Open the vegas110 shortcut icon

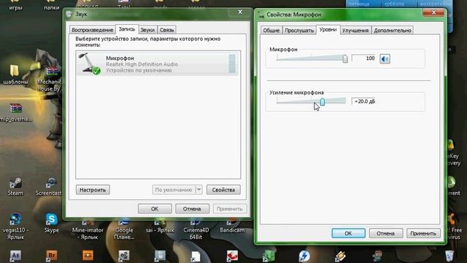pyautogui.click(x=15, y=219)
